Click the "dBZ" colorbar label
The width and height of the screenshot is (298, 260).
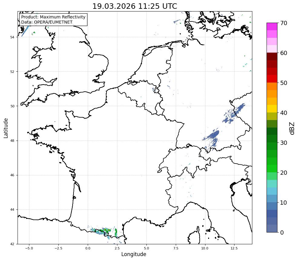(x=292, y=128)
